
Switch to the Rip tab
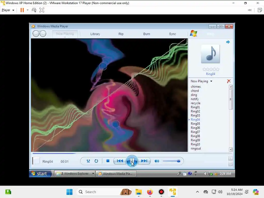coord(121,34)
